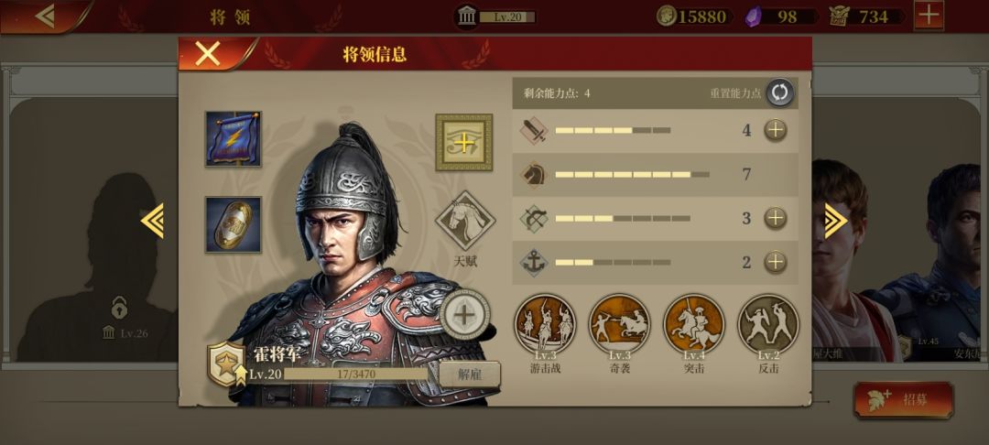Screen dimensions: 989x445
Task: Select the golden shield equipment slot
Action: pyautogui.click(x=233, y=224)
